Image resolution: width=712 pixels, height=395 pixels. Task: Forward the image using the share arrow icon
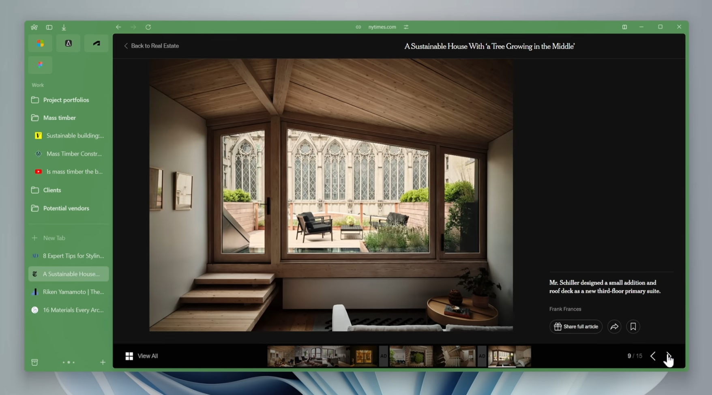(x=613, y=326)
